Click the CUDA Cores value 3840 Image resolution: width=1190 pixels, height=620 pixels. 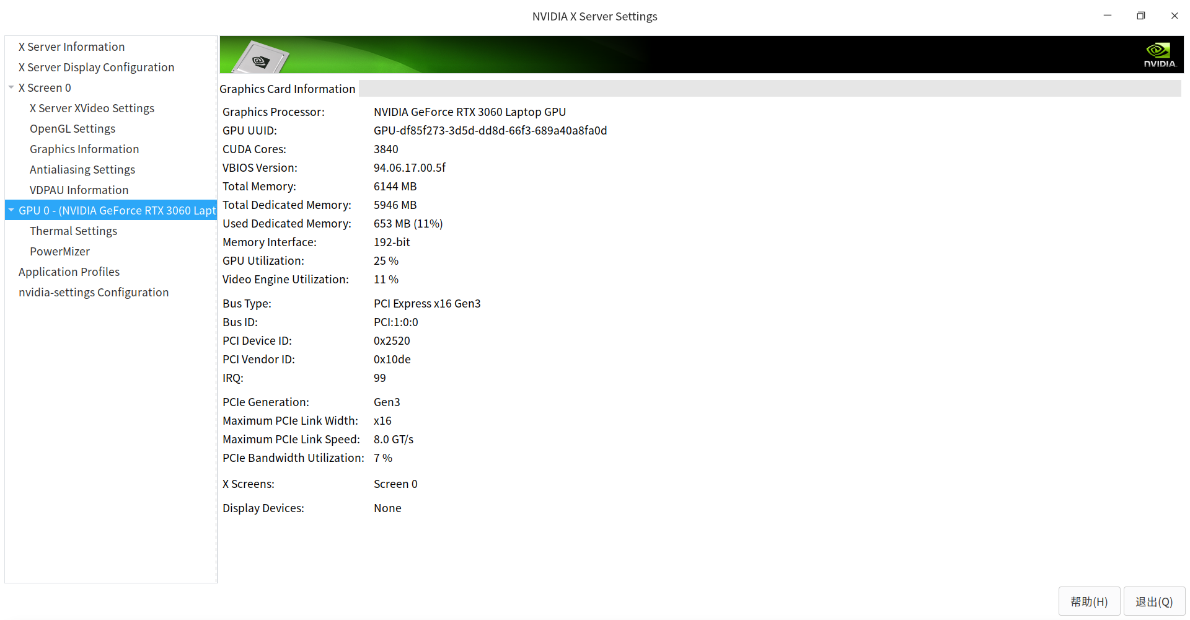386,149
